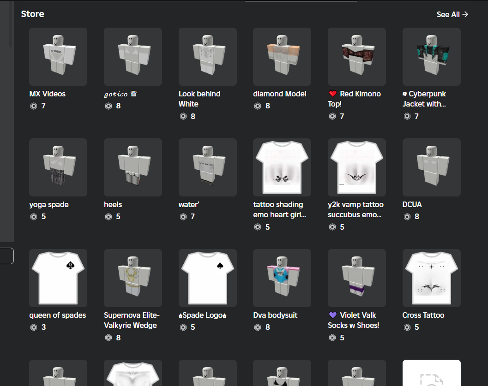Image resolution: width=488 pixels, height=386 pixels.
Task: Open the diamond Model item image
Action: (282, 57)
